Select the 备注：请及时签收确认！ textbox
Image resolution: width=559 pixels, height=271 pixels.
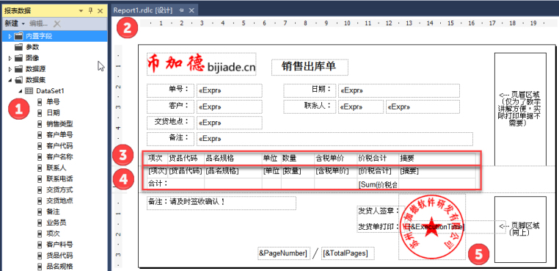pos(221,203)
